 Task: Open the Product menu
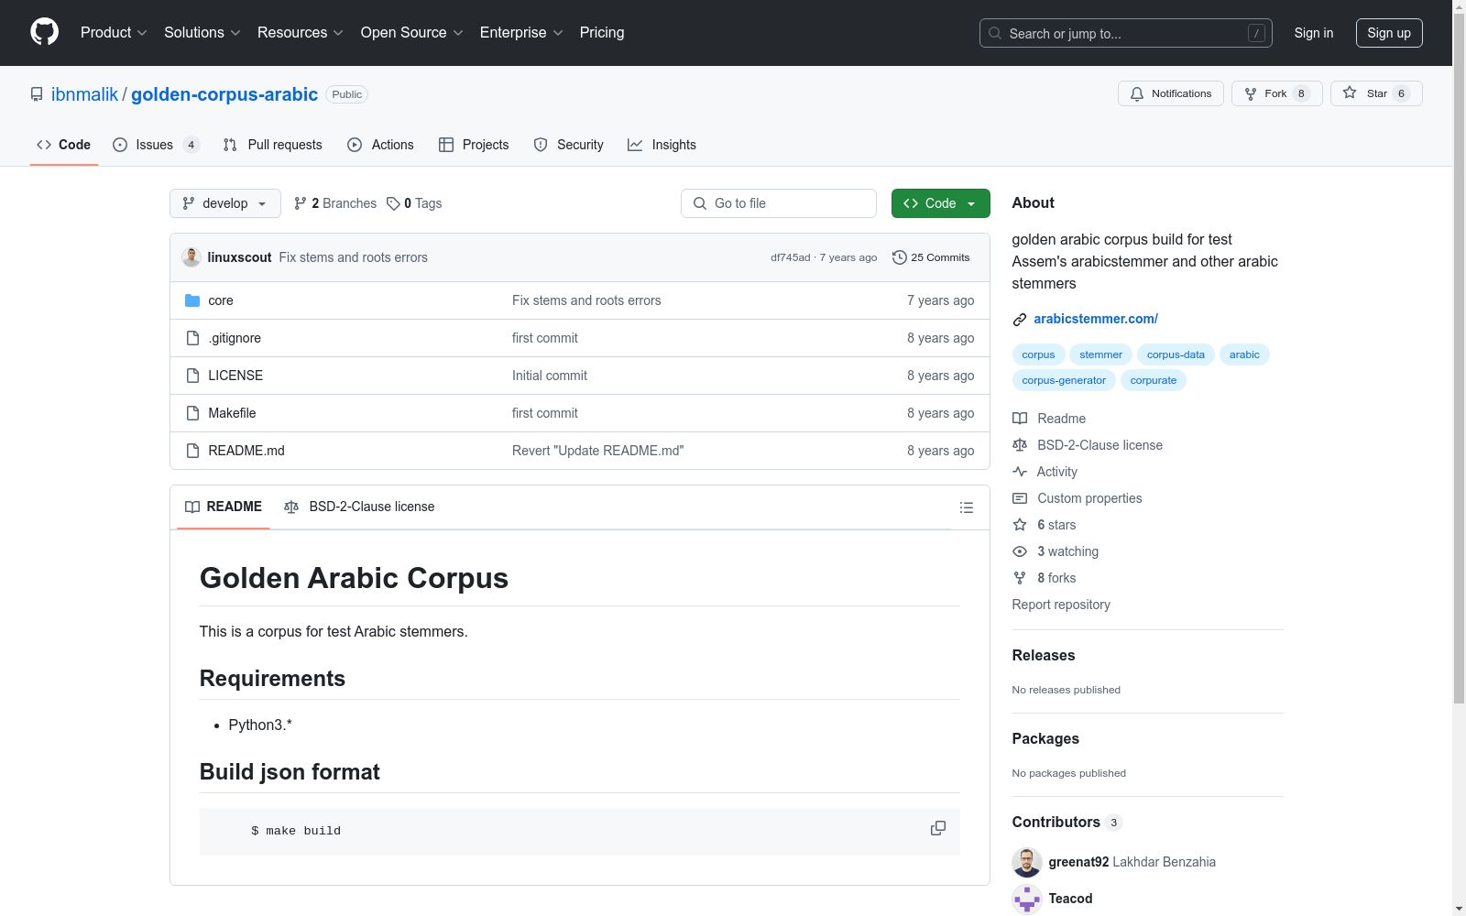click(114, 32)
